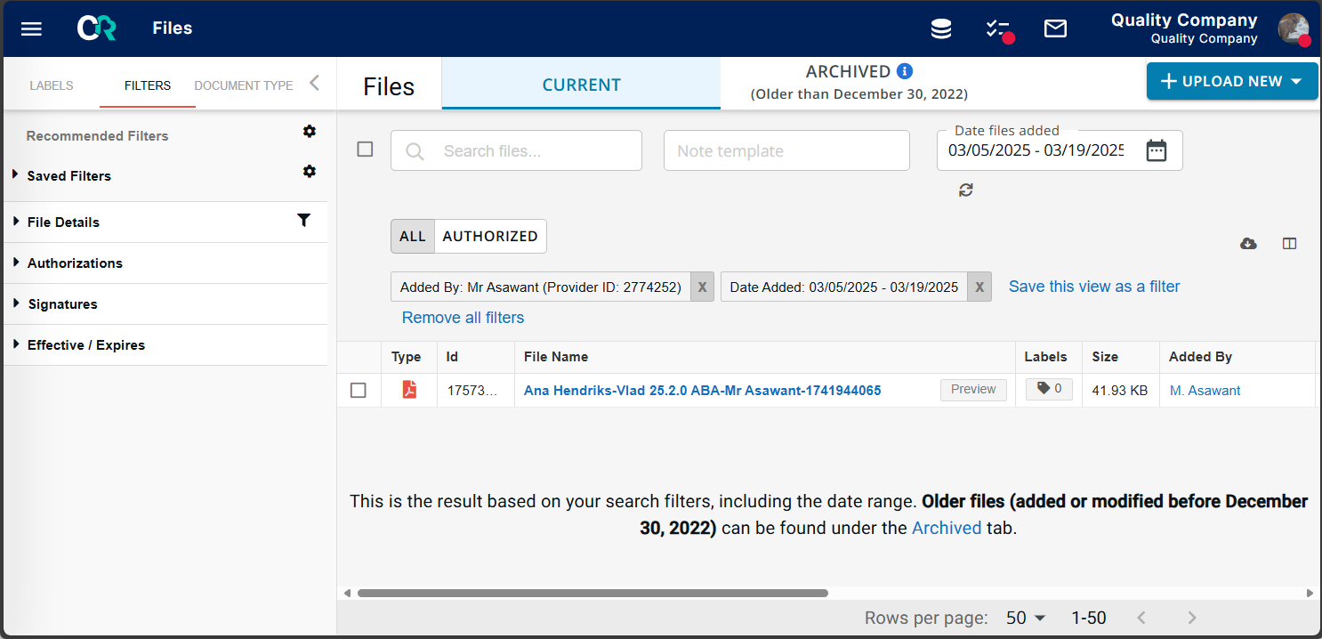Click the refresh icon below the date field
Image resolution: width=1322 pixels, height=639 pixels.
point(966,190)
